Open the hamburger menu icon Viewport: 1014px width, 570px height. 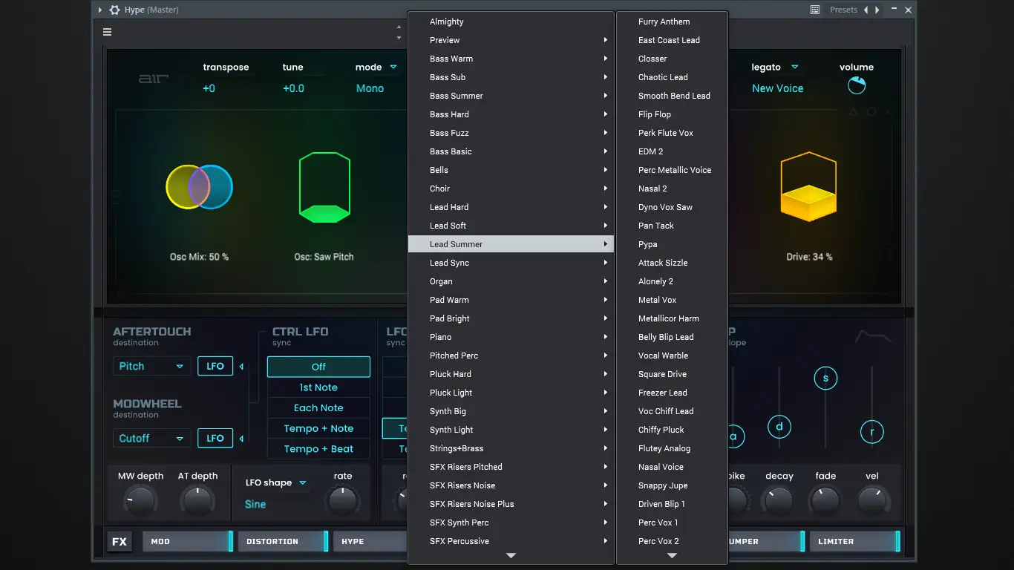[108, 32]
